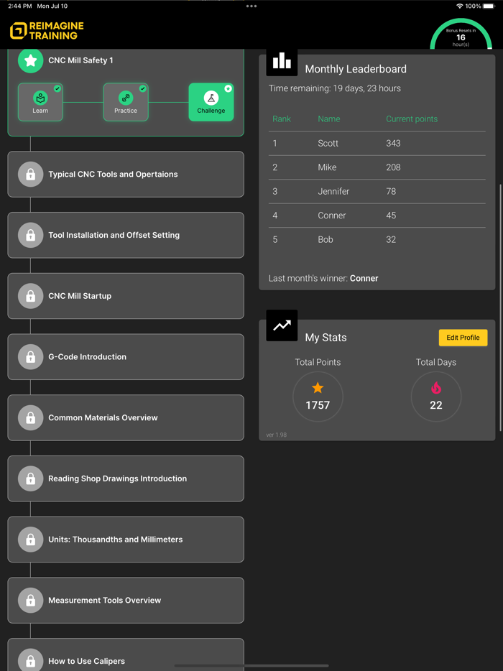
Task: Select Conner's name in rank 4 row
Action: (332, 216)
